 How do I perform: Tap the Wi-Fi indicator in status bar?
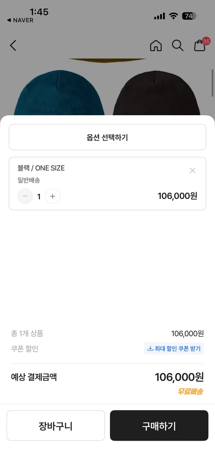[173, 16]
